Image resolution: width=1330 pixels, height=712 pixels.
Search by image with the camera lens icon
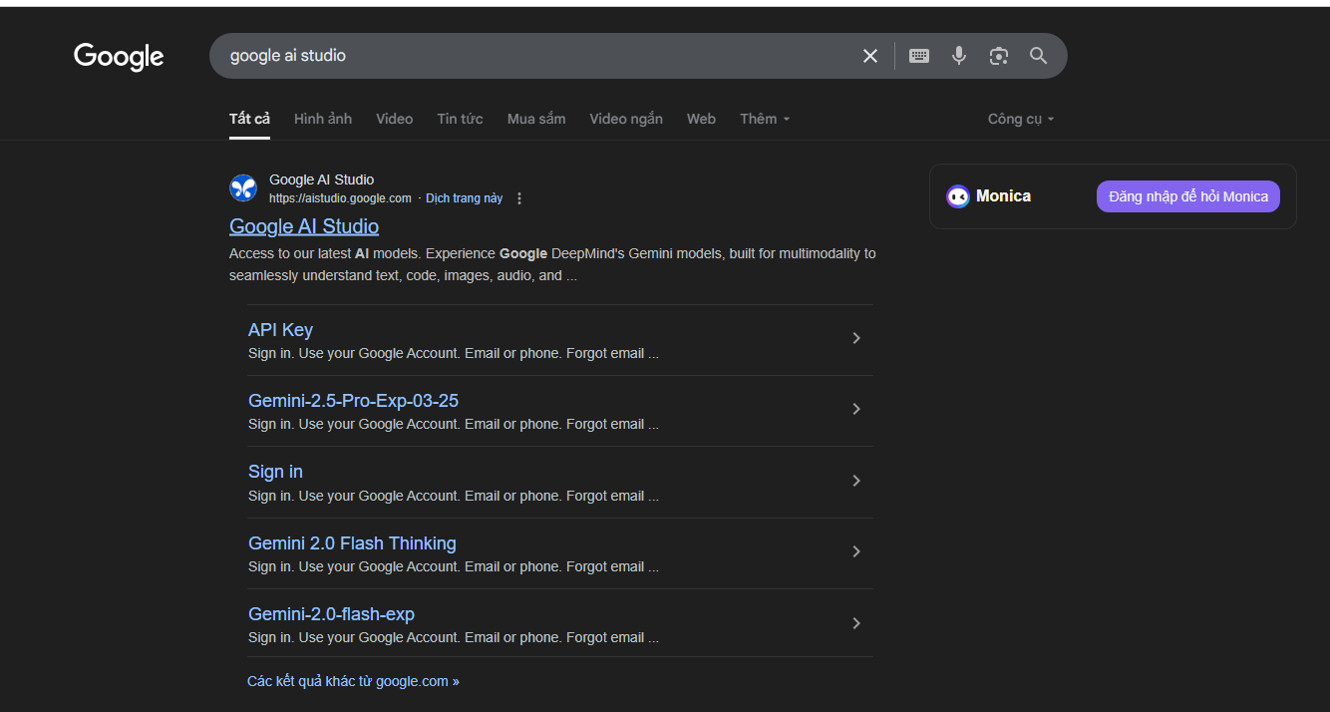[x=999, y=56]
